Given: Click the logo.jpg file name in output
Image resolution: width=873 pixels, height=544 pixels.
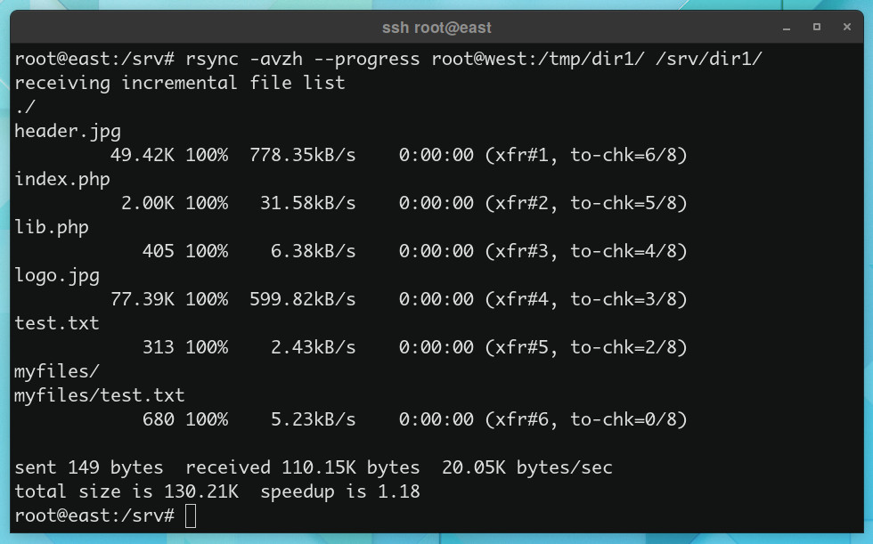Looking at the screenshot, I should point(57,275).
